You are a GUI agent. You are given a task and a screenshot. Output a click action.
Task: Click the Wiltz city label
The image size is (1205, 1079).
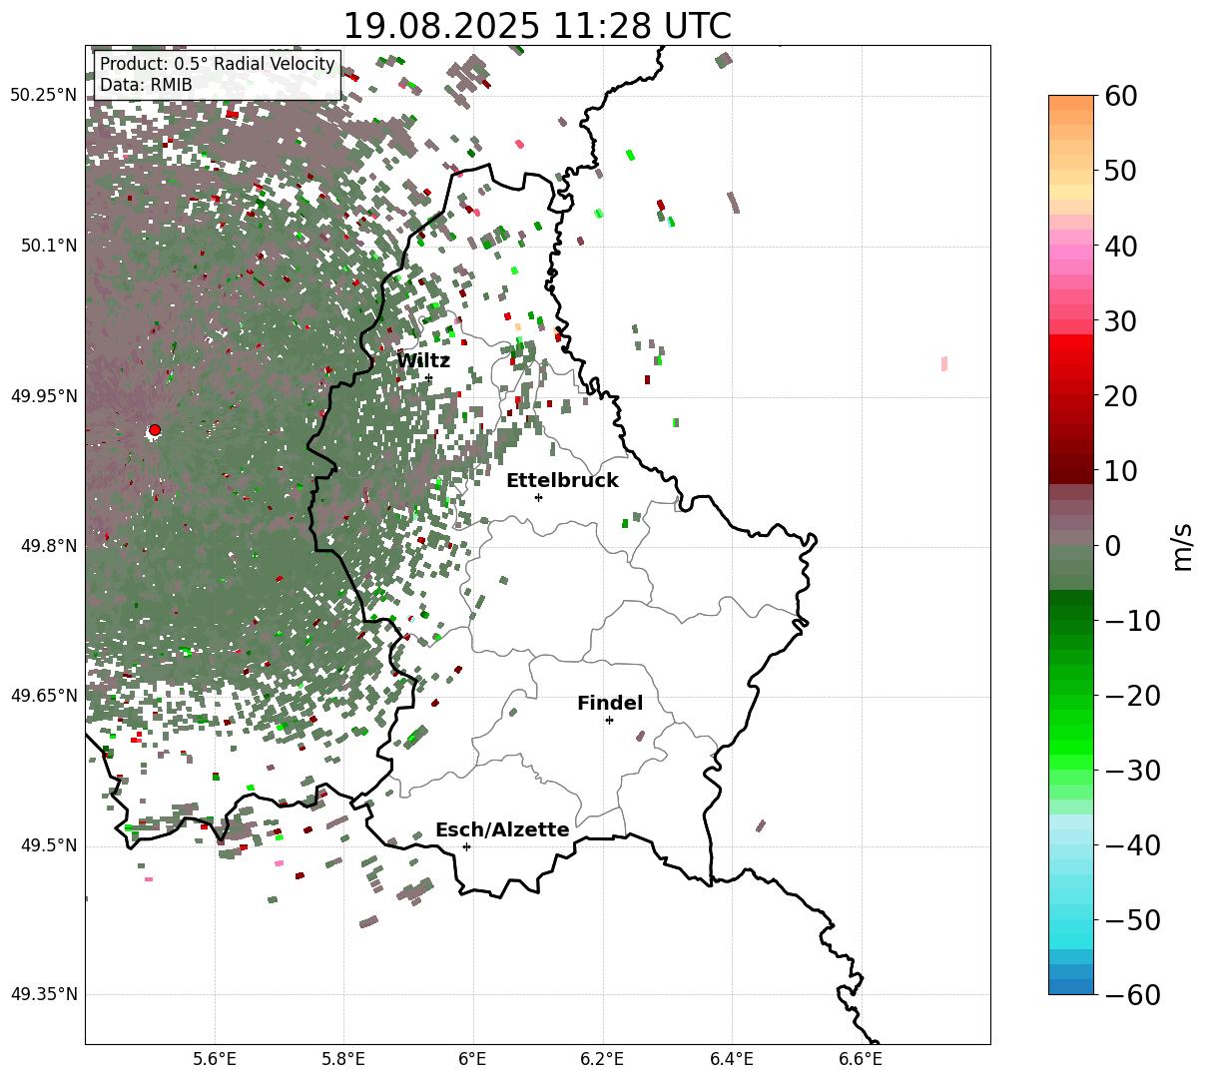(x=423, y=360)
